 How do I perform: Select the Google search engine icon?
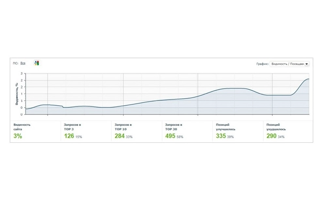[x=37, y=63]
